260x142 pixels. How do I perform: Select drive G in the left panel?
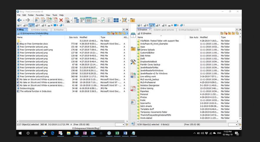[44, 25]
